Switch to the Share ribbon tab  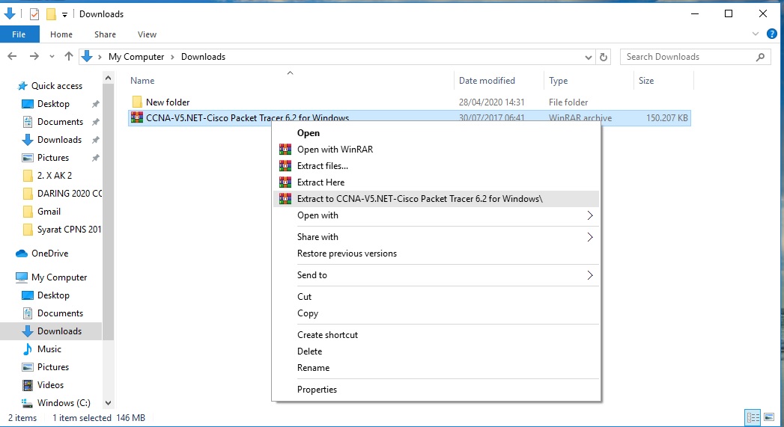105,34
